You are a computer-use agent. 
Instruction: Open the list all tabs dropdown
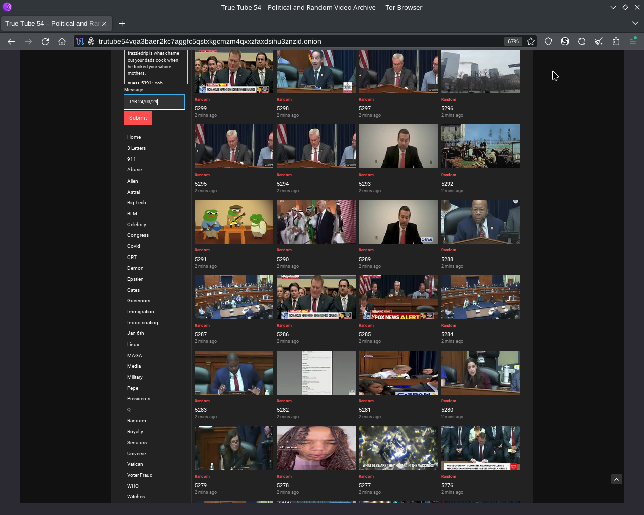(635, 23)
